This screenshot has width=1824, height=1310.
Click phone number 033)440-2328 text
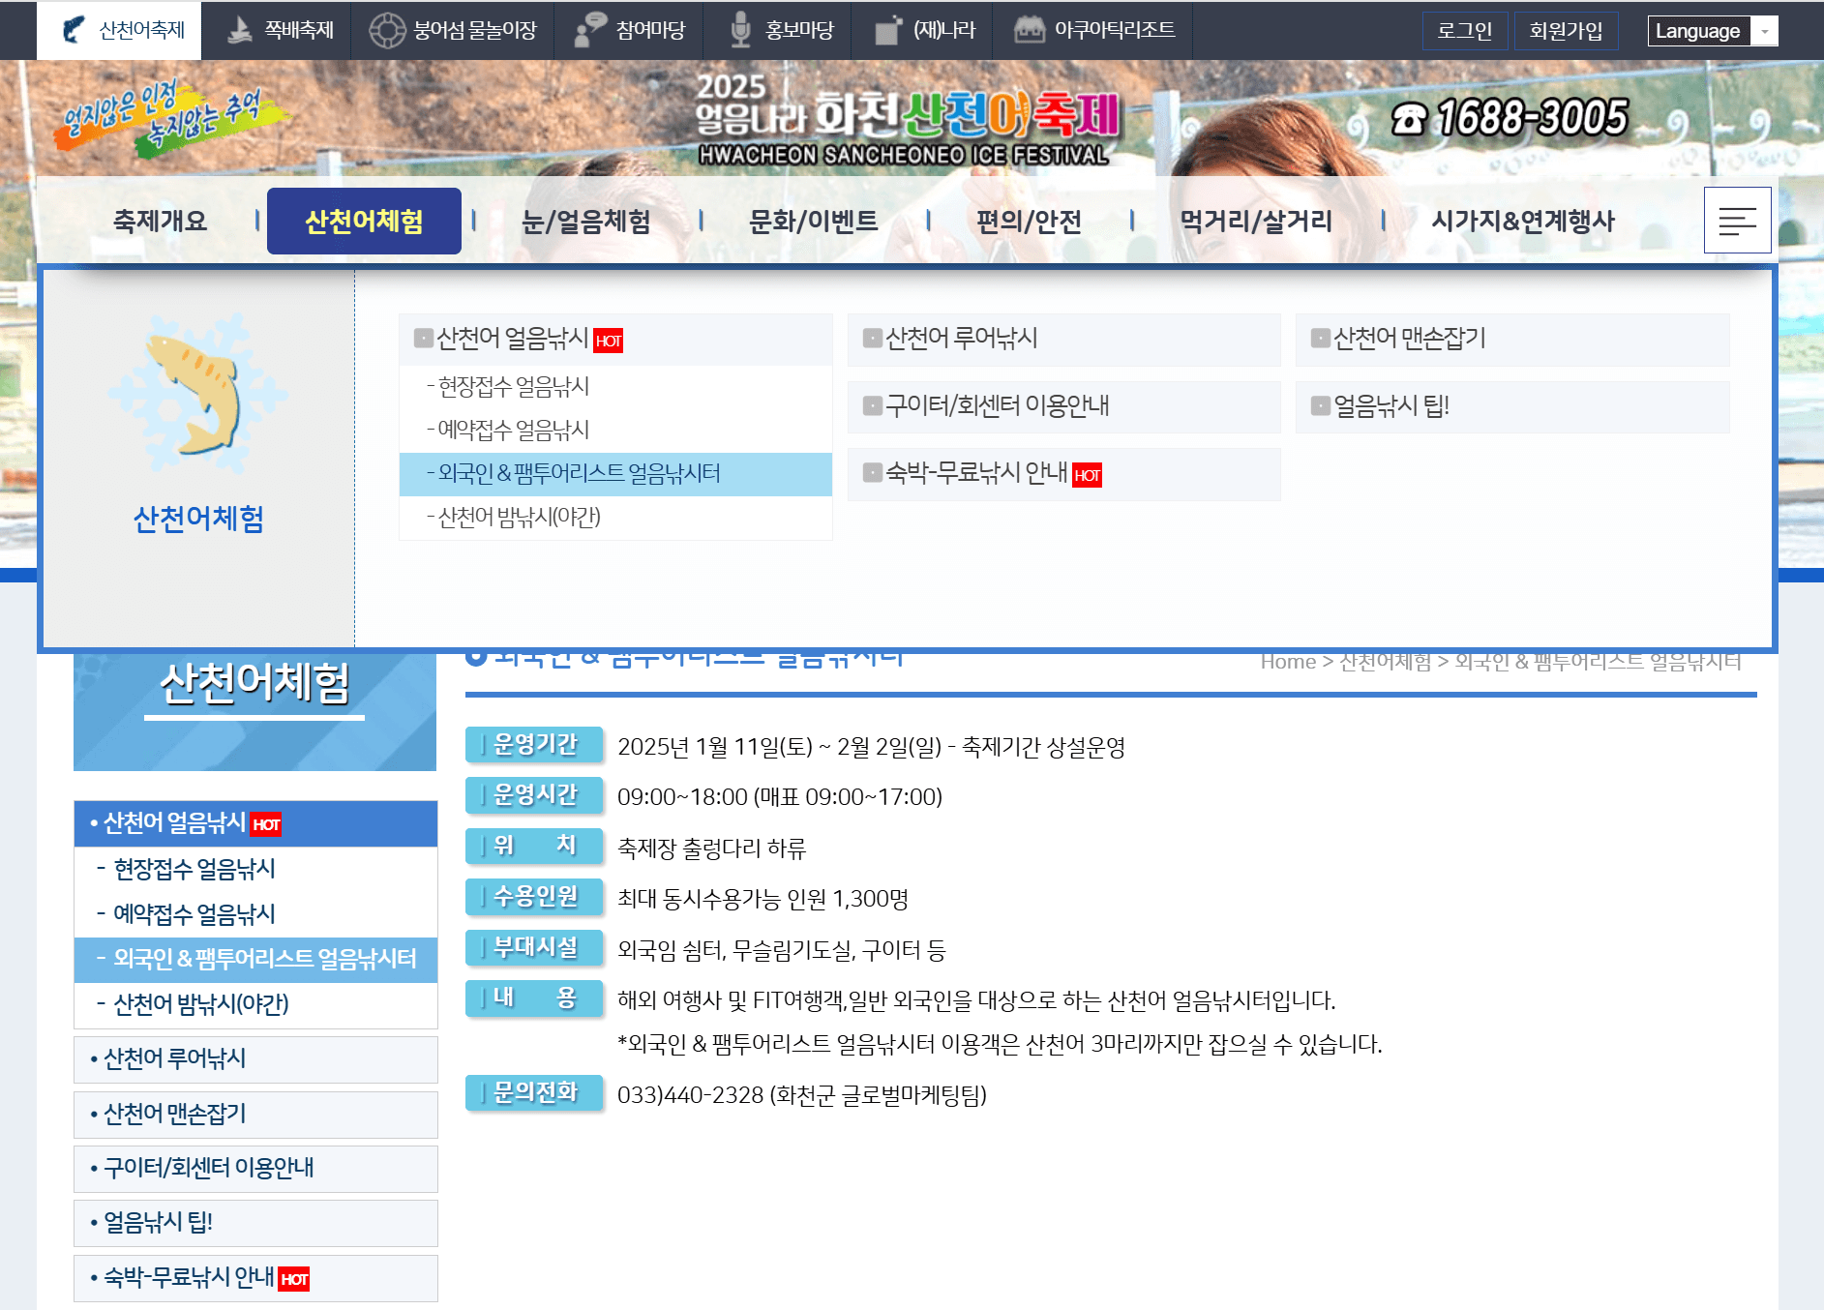pyautogui.click(x=691, y=1095)
